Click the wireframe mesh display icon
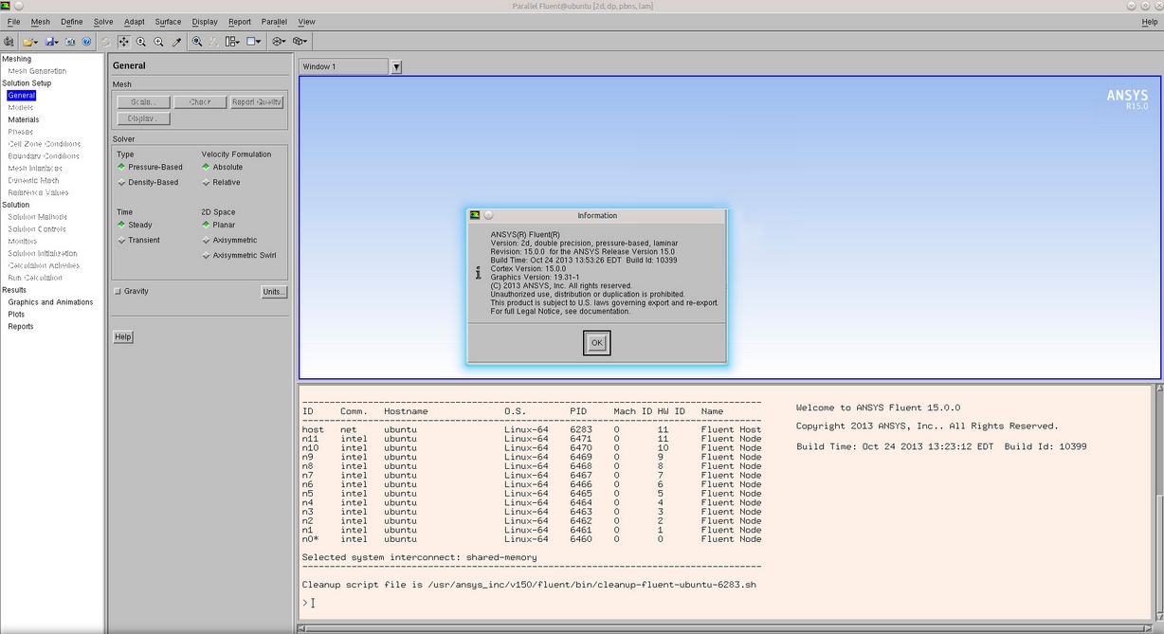The image size is (1164, 634). pyautogui.click(x=278, y=42)
